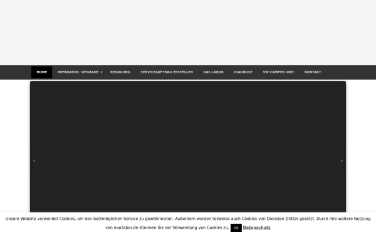Open the Datenschutz link

(x=256, y=227)
